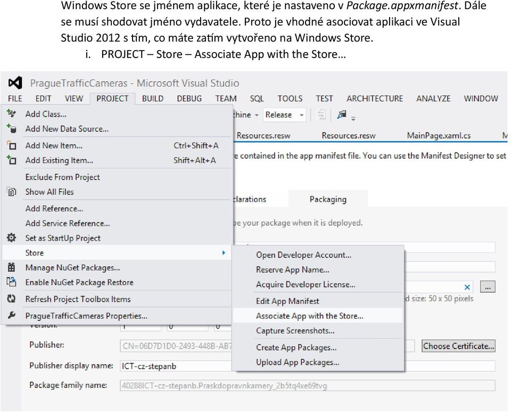Viewport: 511px width, 412px height.
Task: Open the SQL menu
Action: (x=257, y=98)
